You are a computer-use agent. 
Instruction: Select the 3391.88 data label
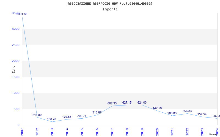click(22, 14)
